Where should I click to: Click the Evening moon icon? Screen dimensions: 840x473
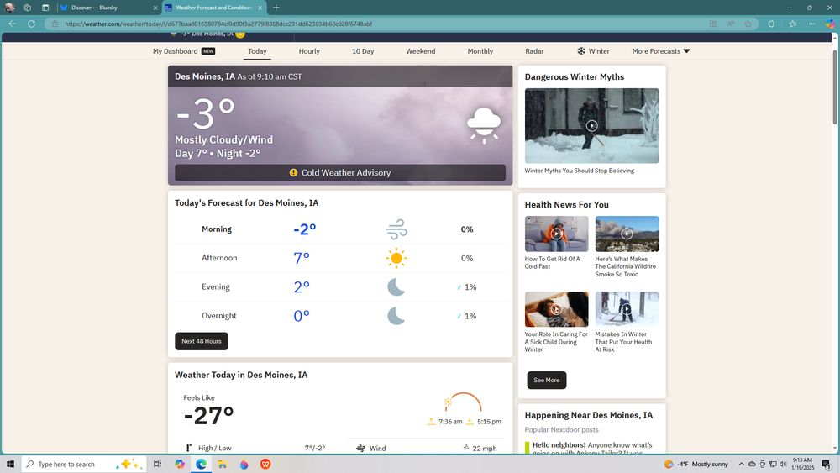pos(396,287)
